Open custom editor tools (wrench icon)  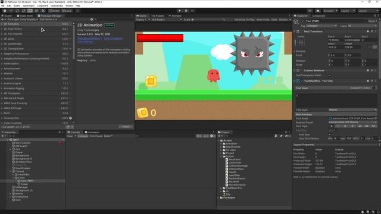[43, 11]
